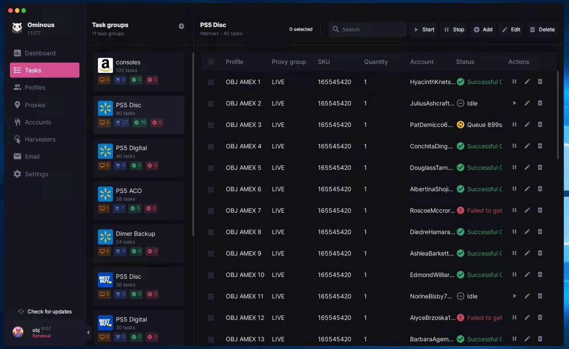
Task: Go to the Profiles page
Action: click(x=45, y=88)
